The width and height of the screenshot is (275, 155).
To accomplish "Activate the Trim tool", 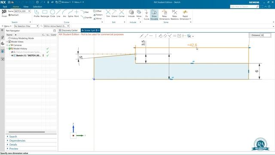I will coord(108,13).
